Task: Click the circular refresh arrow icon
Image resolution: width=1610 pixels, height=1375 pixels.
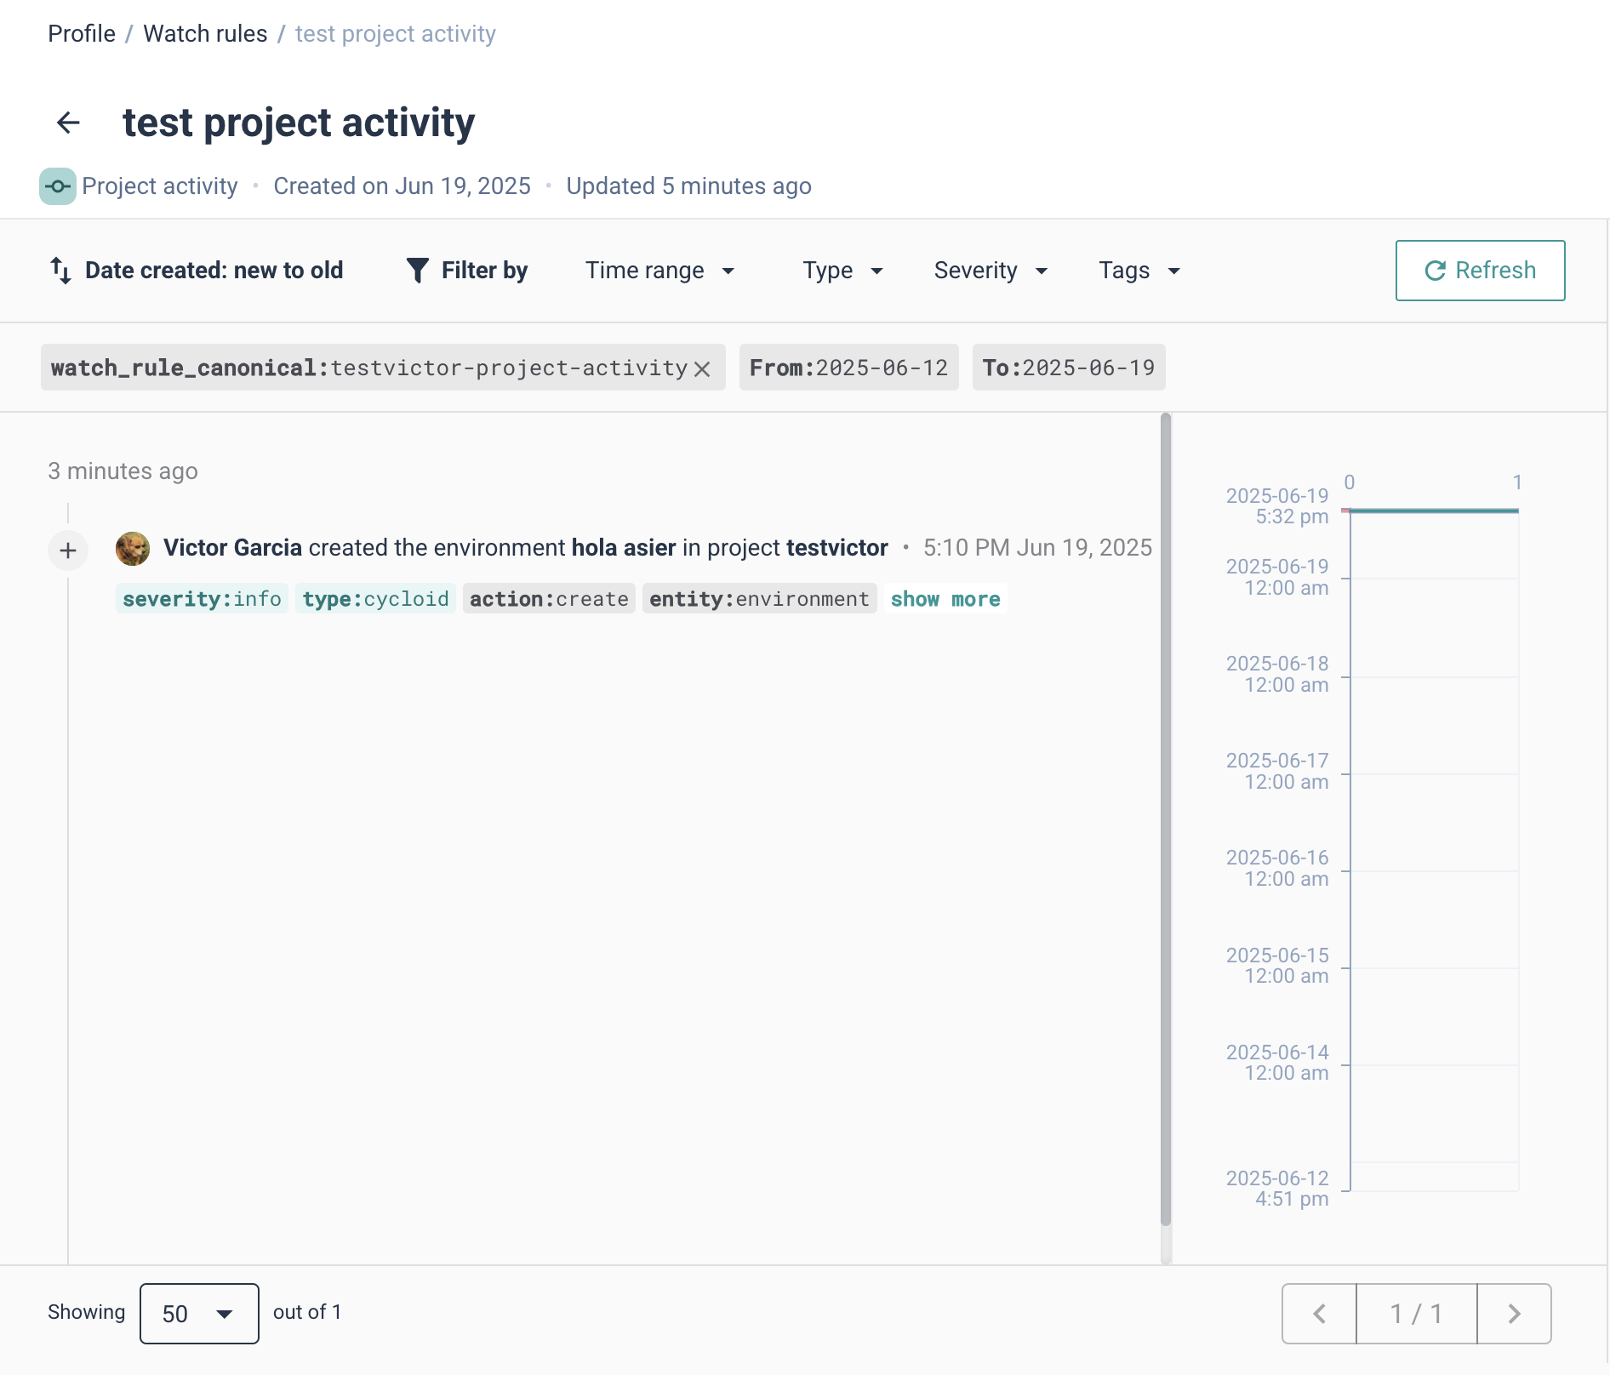Action: pos(1436,270)
